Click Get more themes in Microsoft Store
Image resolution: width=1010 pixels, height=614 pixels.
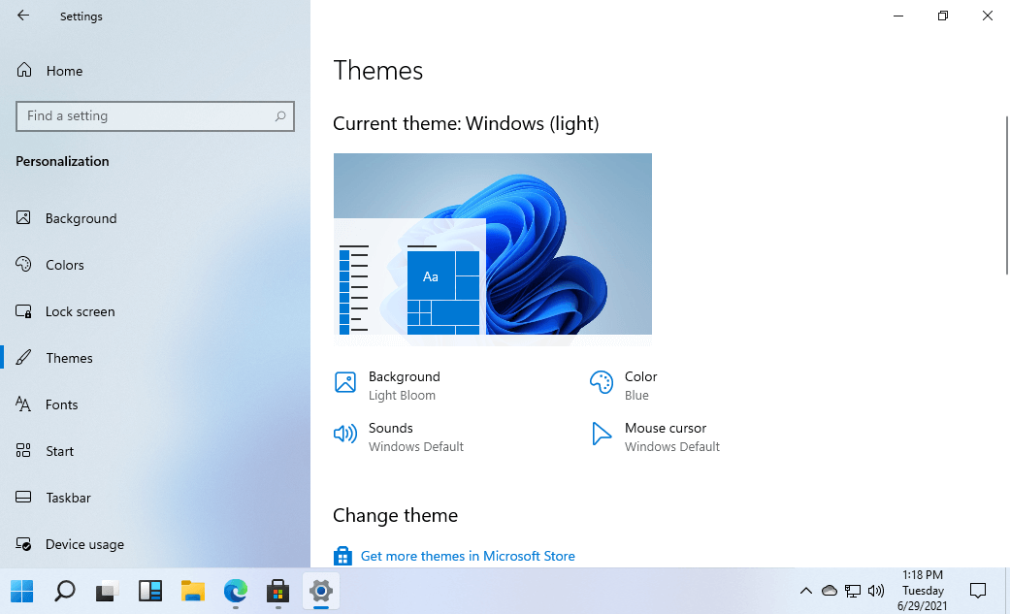468,556
